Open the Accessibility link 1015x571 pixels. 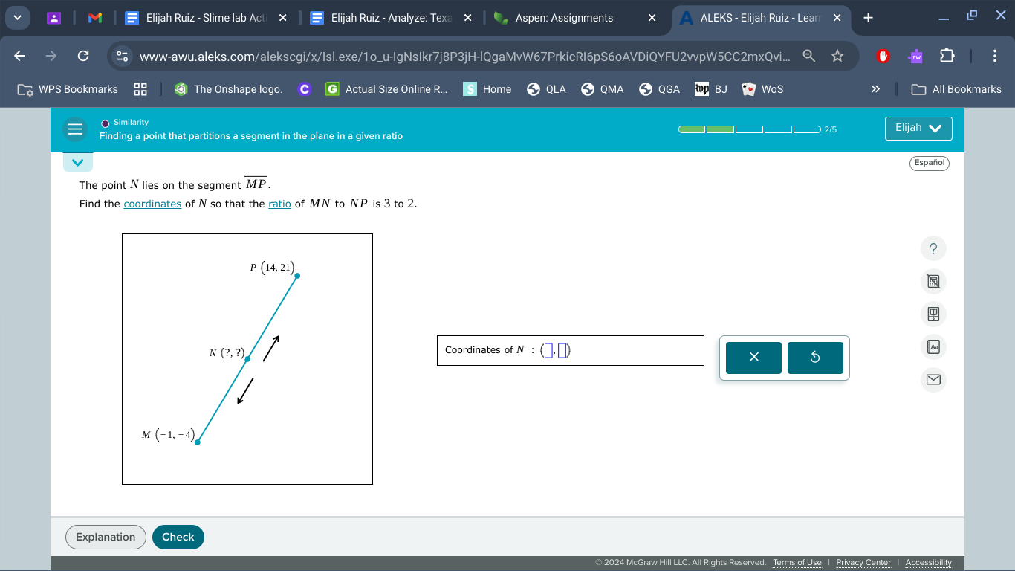[928, 562]
